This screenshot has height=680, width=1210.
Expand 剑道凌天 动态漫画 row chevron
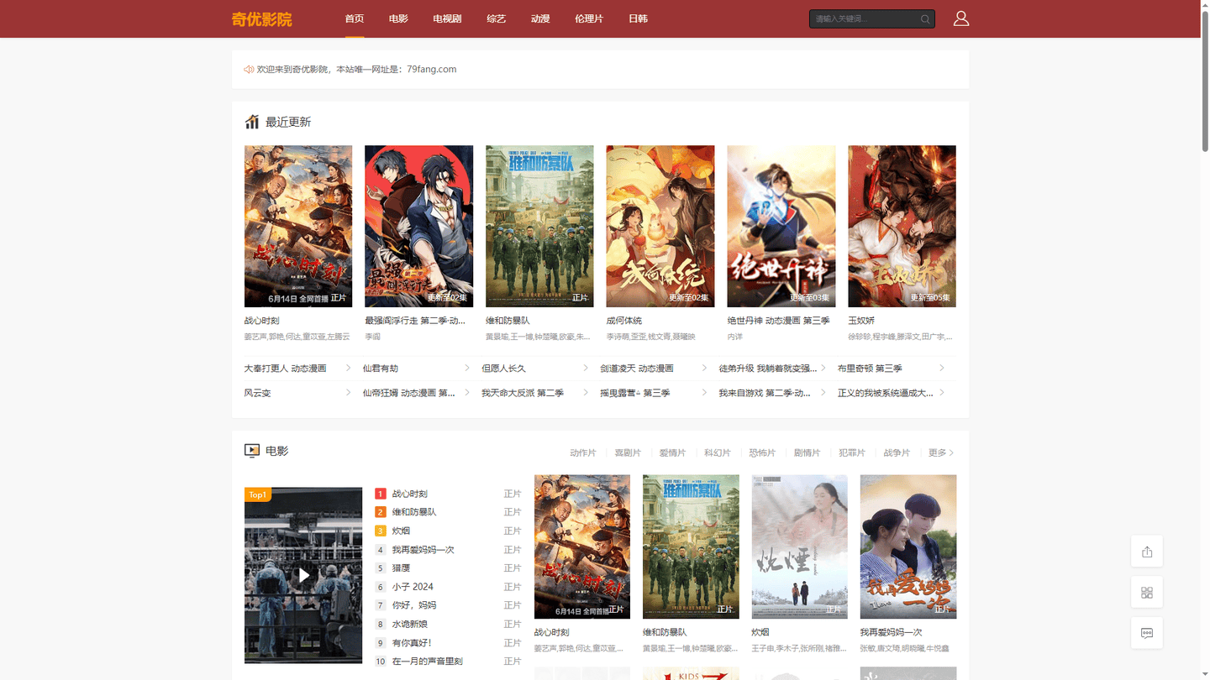[x=704, y=368]
